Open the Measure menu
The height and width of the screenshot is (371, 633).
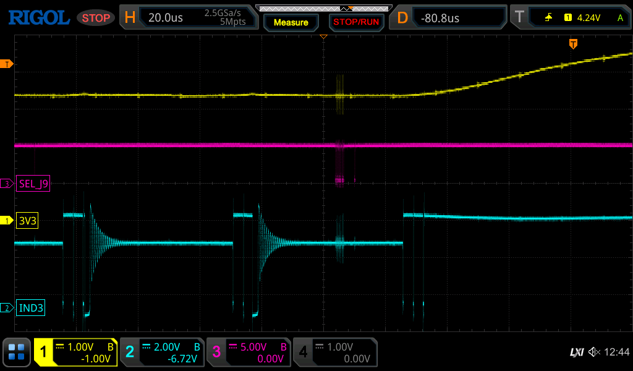291,22
